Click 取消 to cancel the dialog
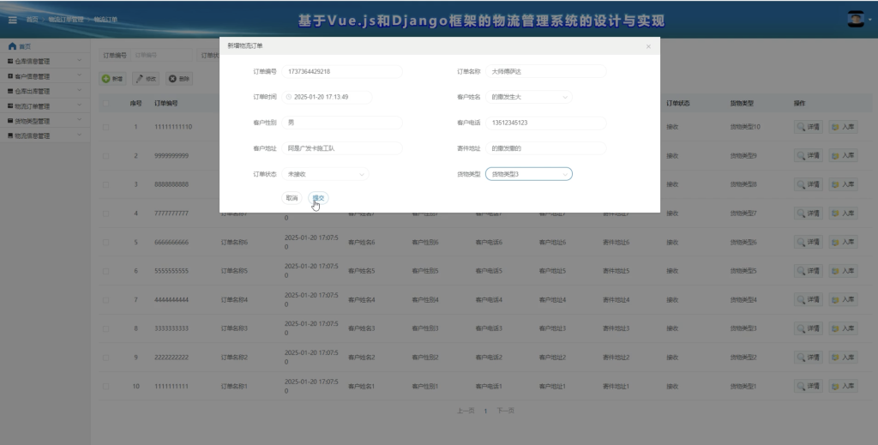Viewport: 878px width, 445px height. pos(292,197)
